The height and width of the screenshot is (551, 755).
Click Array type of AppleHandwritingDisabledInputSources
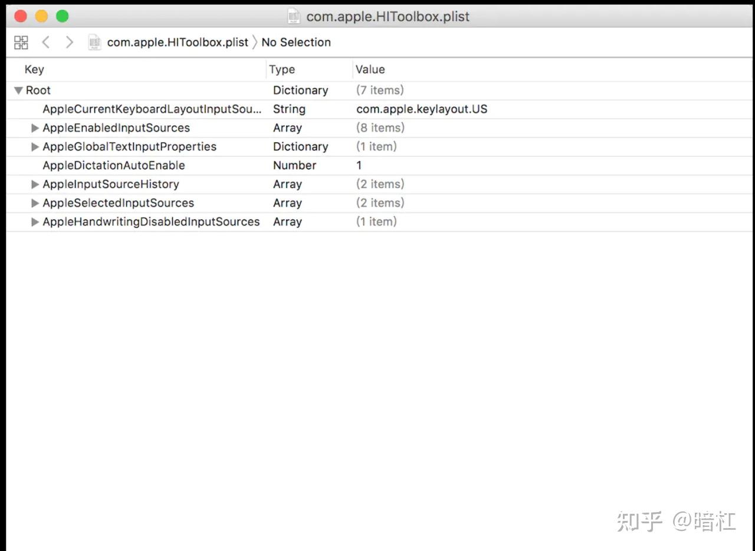pos(287,222)
